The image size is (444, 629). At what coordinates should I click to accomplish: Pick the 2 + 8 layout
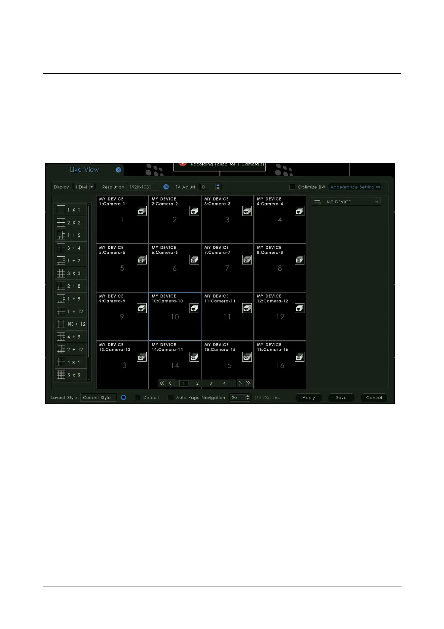tap(71, 286)
